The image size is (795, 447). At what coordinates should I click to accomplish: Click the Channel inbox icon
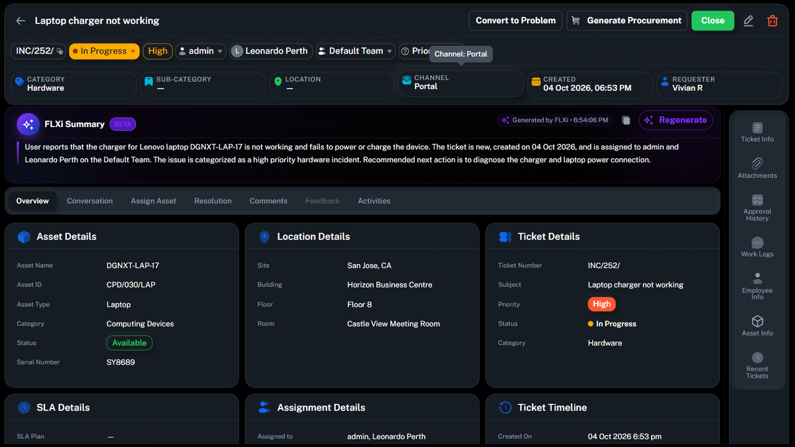click(x=407, y=81)
